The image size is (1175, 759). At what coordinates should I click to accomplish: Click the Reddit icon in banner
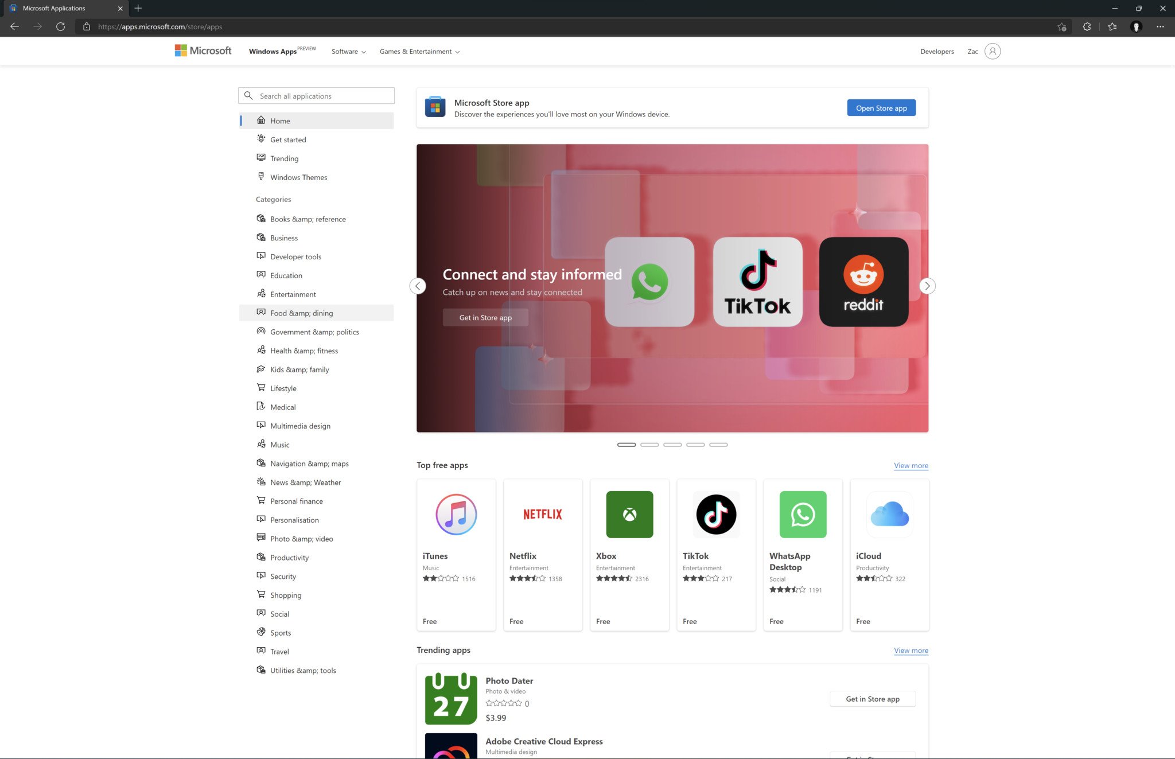[x=864, y=282]
